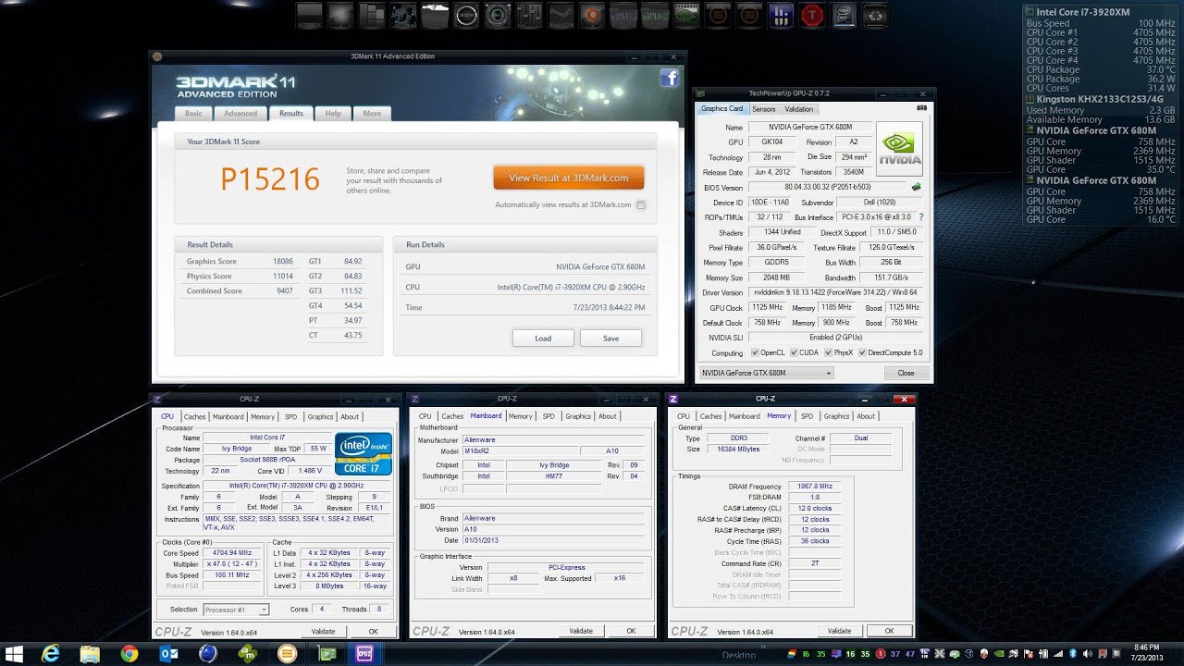This screenshot has height=666, width=1184.
Task: Open the Help tab in 3DMark
Action: (x=333, y=114)
